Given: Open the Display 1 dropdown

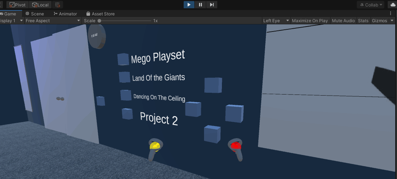Looking at the screenshot, I should coord(12,20).
